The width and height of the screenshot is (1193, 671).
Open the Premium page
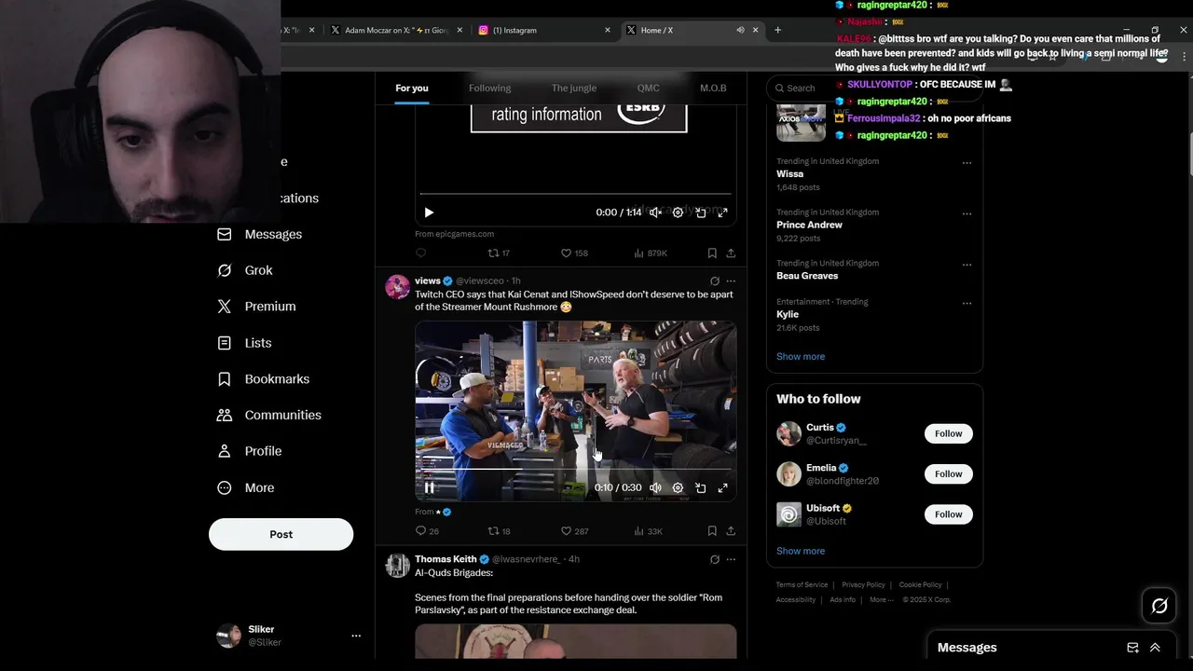(x=256, y=306)
